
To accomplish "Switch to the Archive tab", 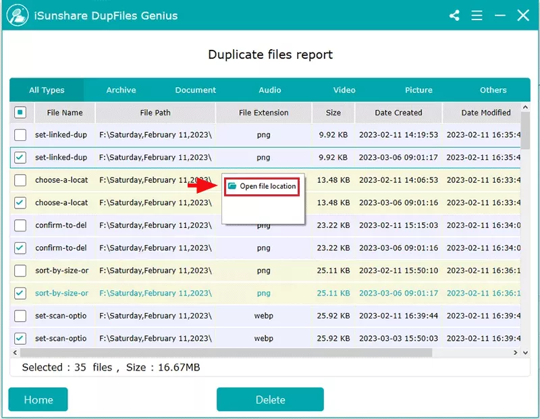I will [121, 90].
